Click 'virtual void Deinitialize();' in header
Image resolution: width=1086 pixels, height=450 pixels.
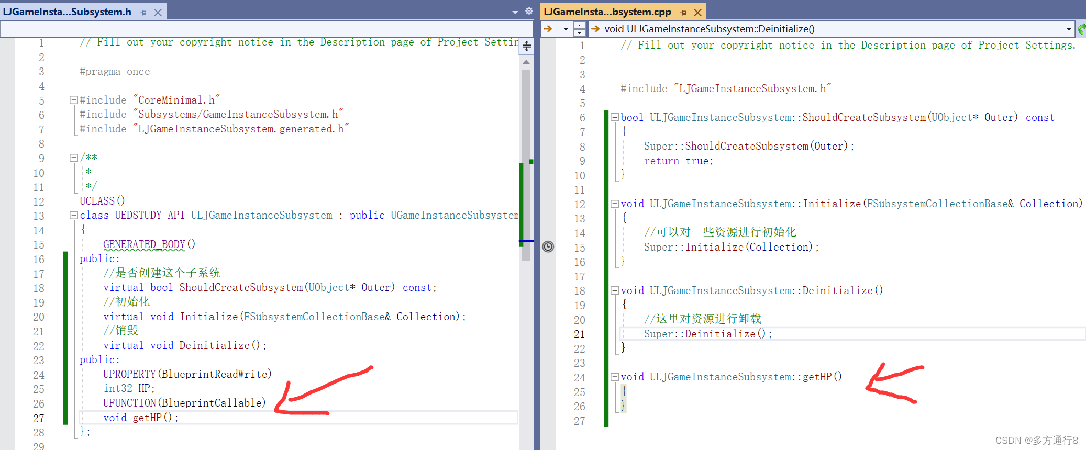coord(185,345)
